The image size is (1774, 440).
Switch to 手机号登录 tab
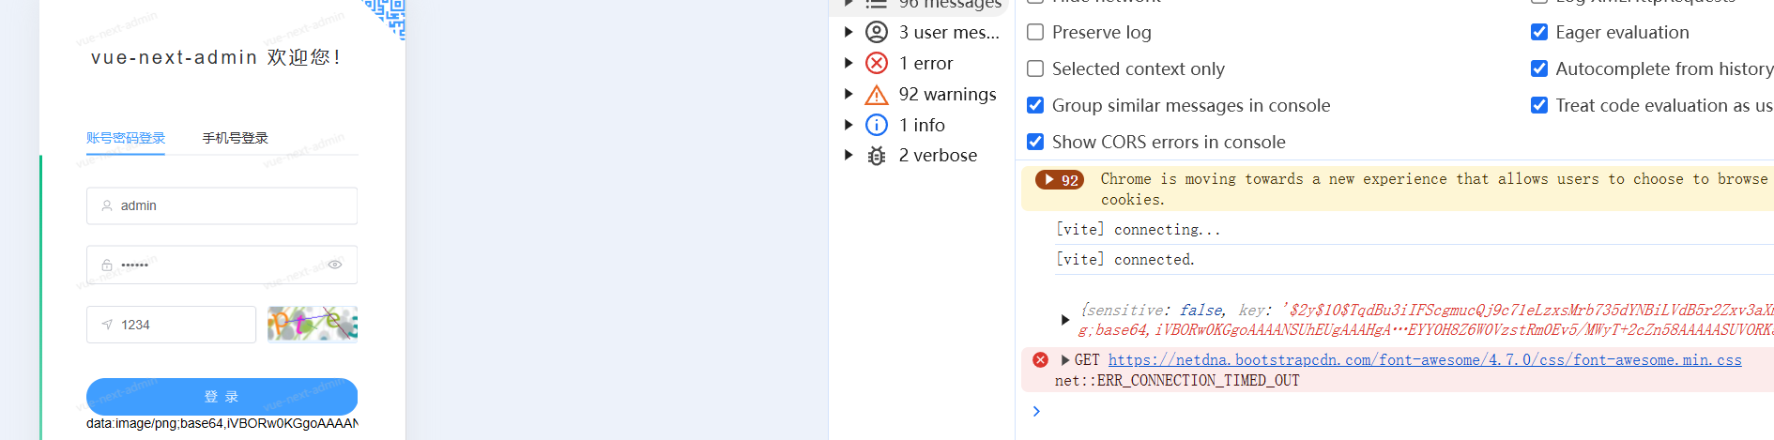point(236,138)
